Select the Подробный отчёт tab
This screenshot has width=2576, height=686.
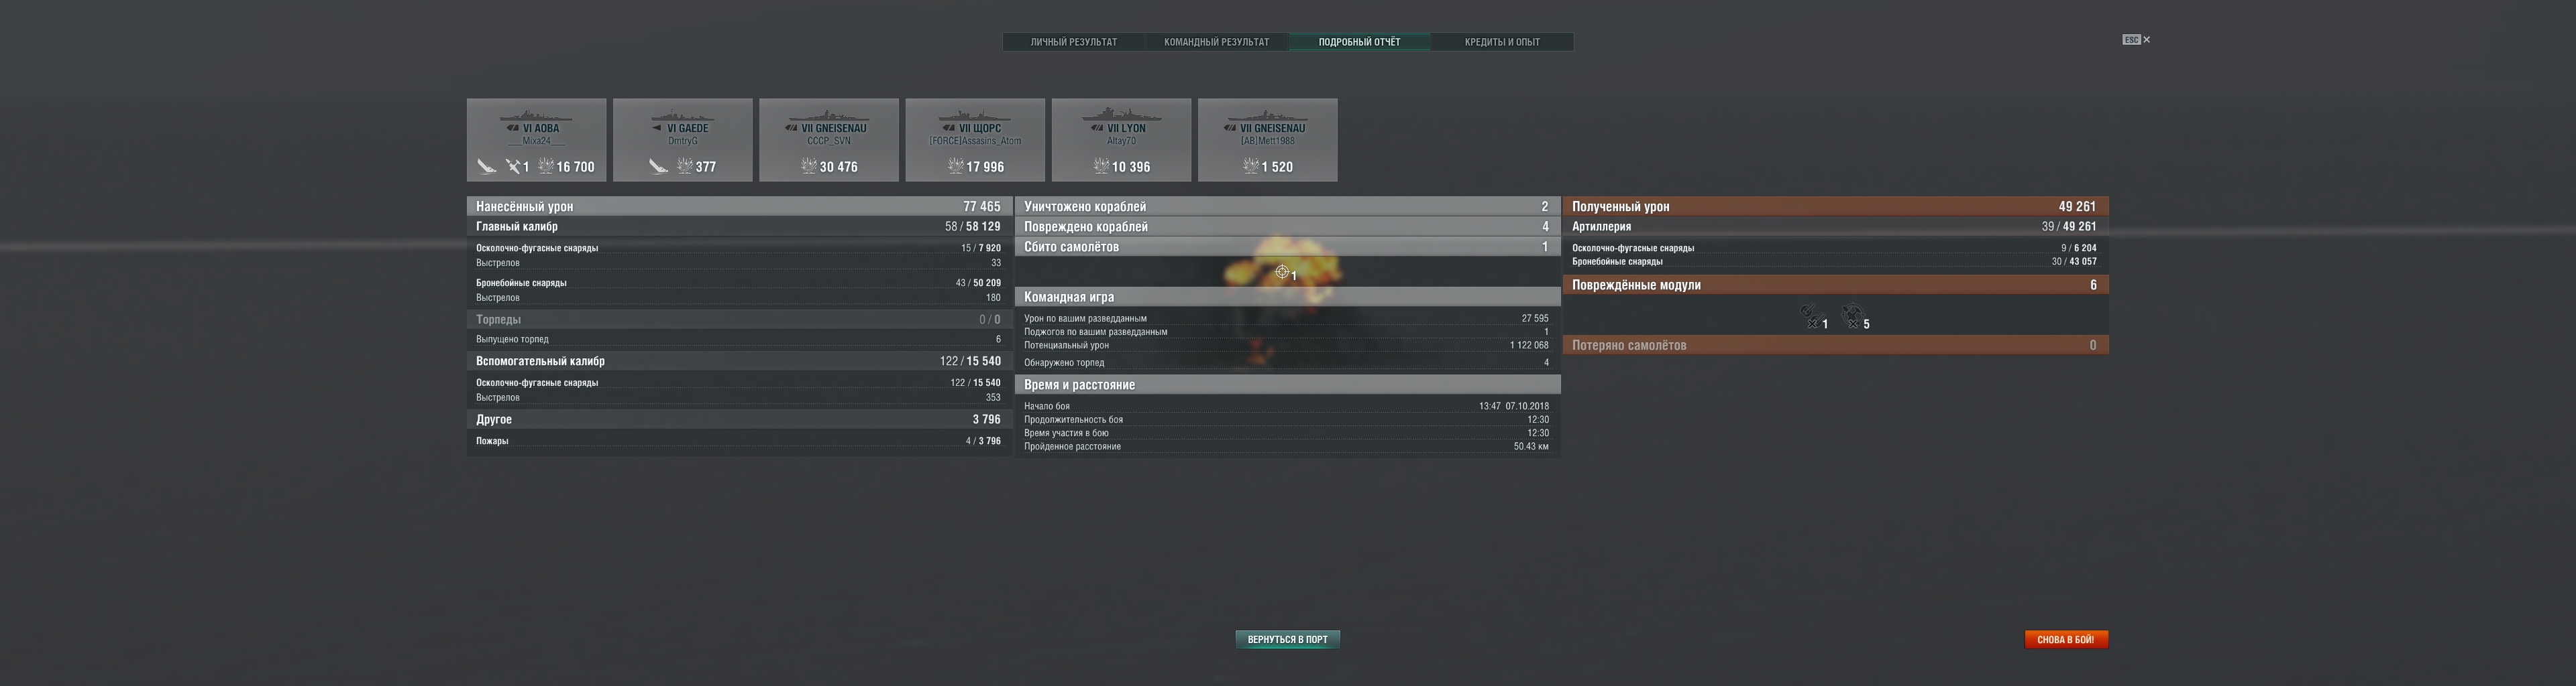coord(1359,42)
